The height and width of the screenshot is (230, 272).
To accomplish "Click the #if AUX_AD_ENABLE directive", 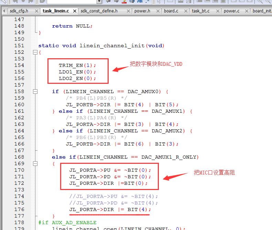I will tap(67, 223).
